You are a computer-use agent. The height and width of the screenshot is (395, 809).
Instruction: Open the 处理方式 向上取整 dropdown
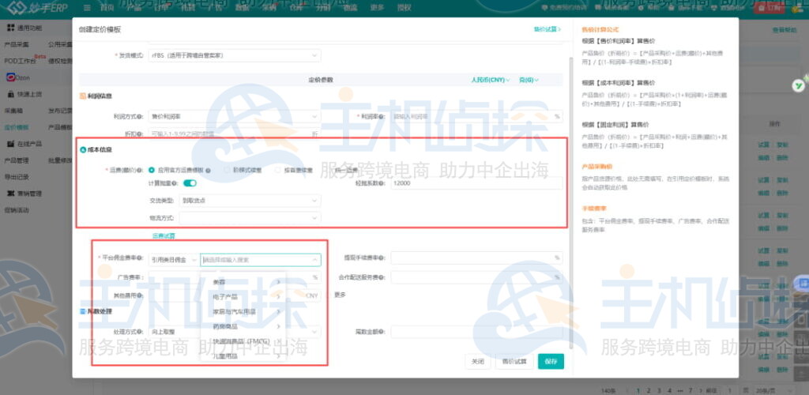click(234, 332)
